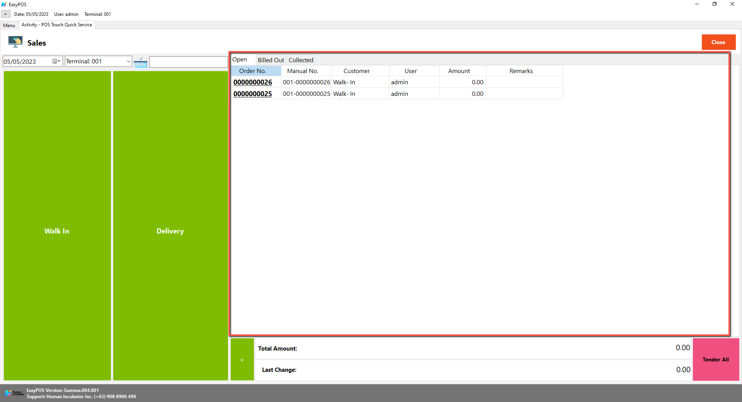The image size is (742, 402).
Task: Switch to the Billed Out tab
Action: [x=271, y=60]
